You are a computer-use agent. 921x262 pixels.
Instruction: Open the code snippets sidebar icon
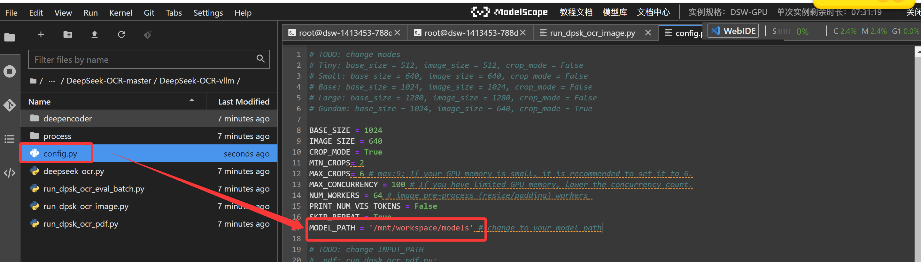[10, 173]
